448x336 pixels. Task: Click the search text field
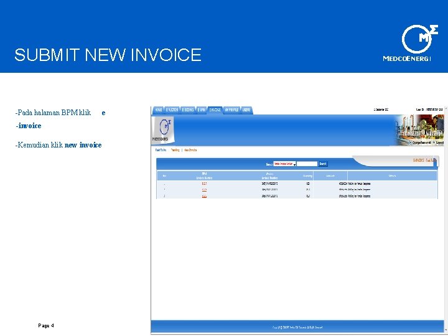click(x=307, y=164)
